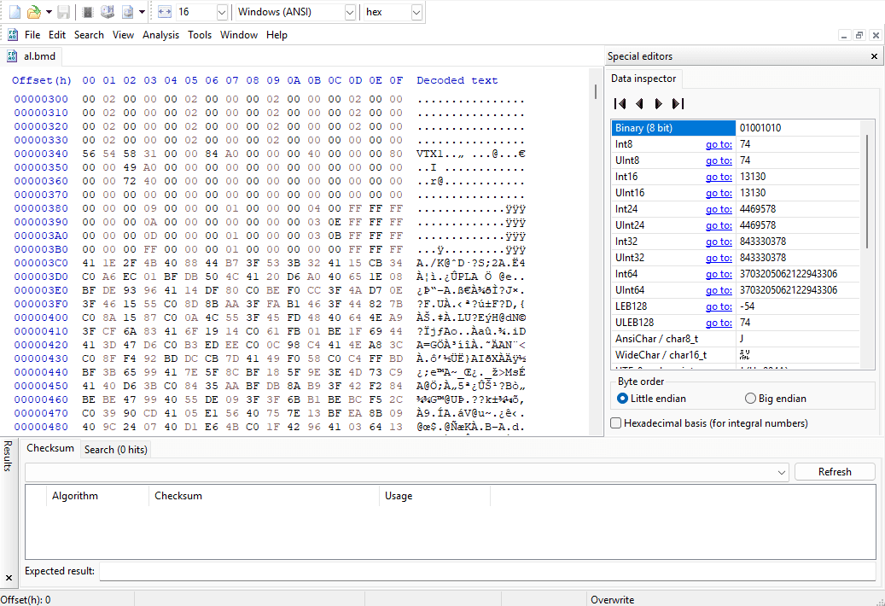885x606 pixels.
Task: Jump to last byte in Data inspector
Action: (678, 103)
